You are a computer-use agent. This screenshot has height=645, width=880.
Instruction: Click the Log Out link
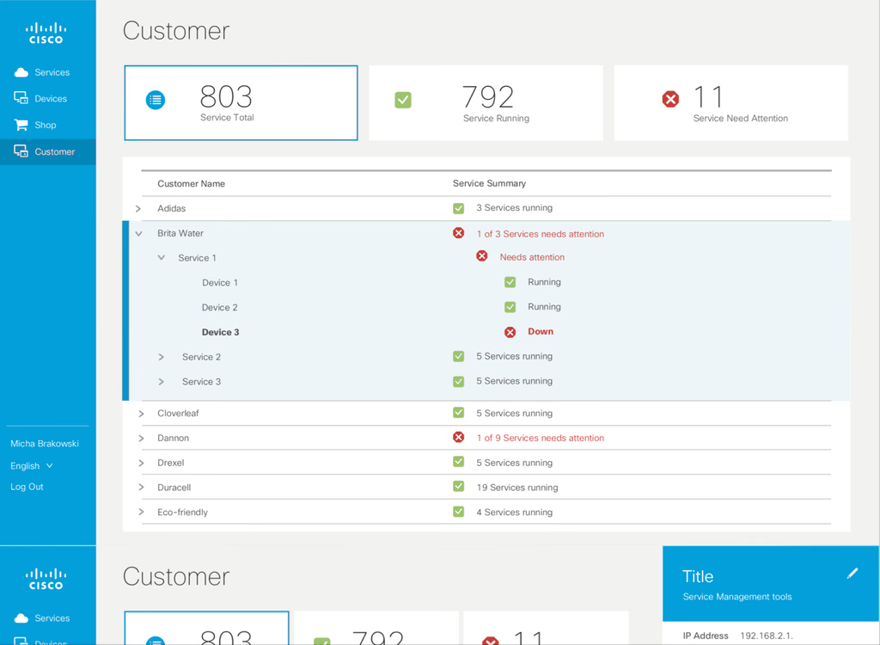pyautogui.click(x=27, y=487)
